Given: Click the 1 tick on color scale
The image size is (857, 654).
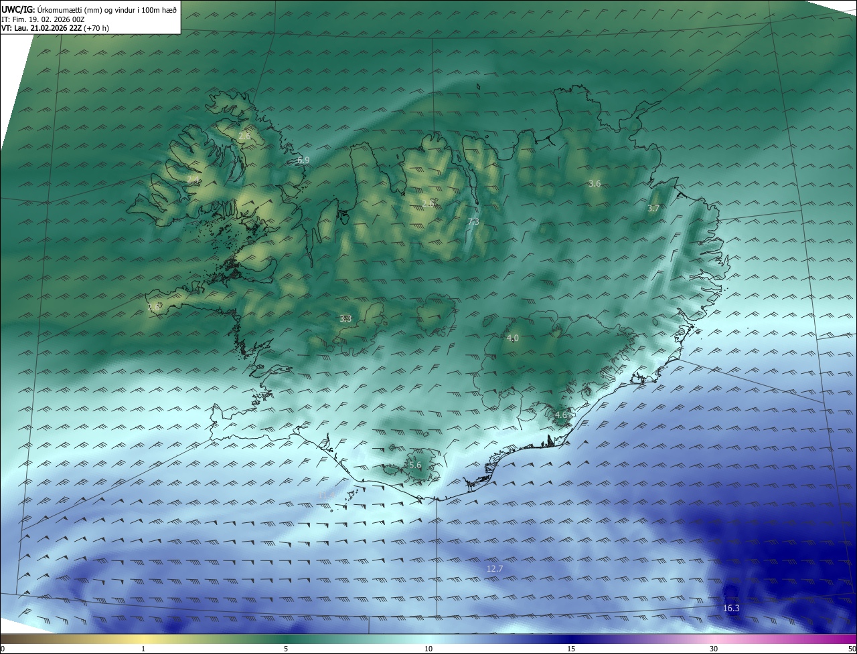Looking at the screenshot, I should coord(143,649).
